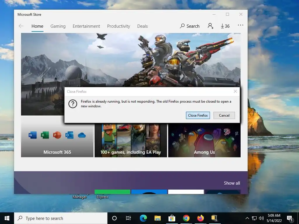Click the sign-in account icon
The image size is (299, 224).
(x=211, y=26)
